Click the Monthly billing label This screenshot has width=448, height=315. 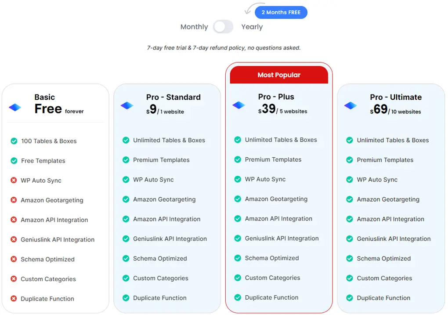(194, 27)
